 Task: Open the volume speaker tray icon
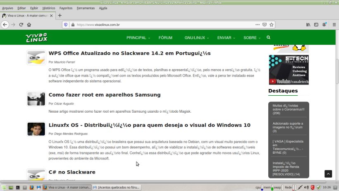click(306, 188)
